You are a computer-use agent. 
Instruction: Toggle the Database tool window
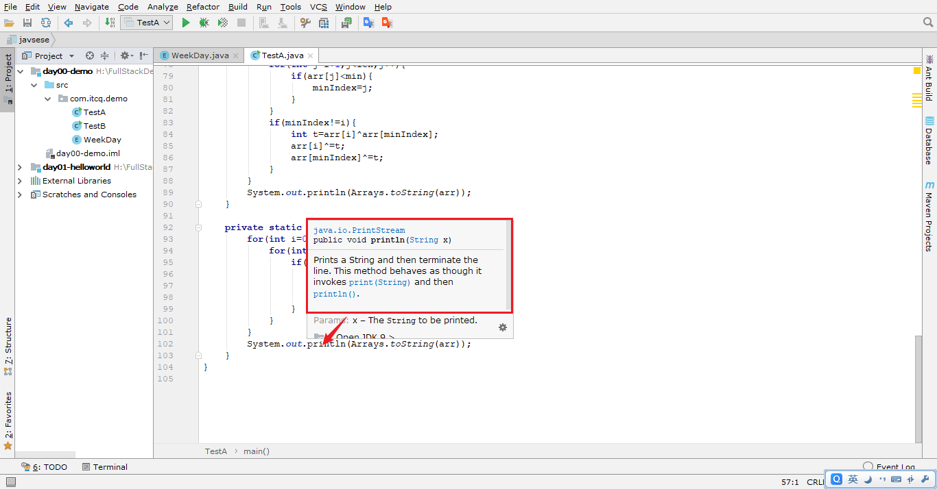pos(929,141)
